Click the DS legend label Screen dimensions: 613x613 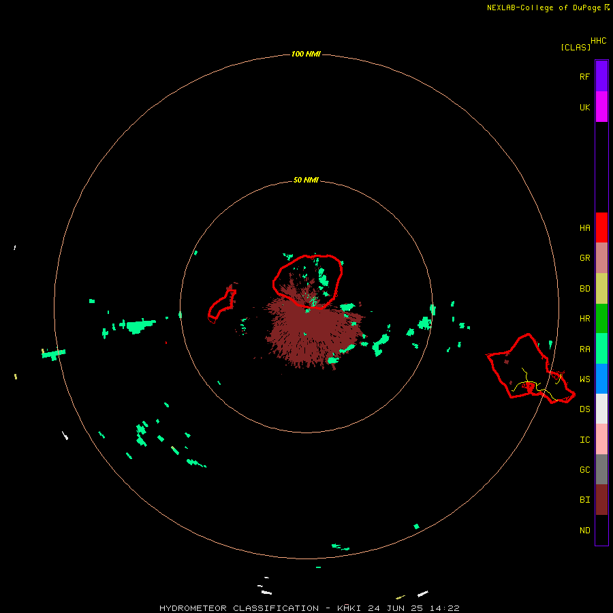(x=584, y=409)
